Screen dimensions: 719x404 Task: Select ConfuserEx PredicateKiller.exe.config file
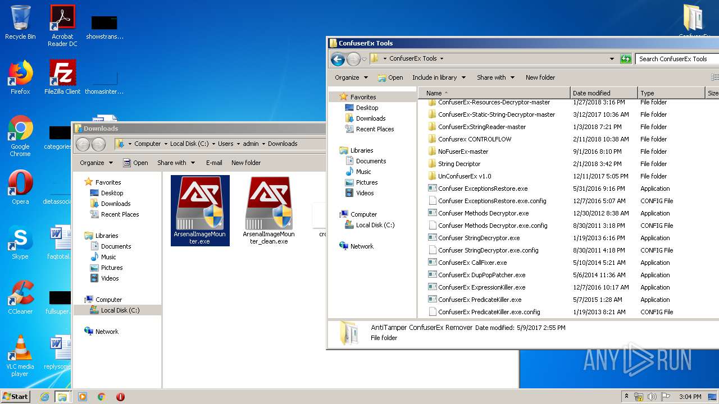tap(489, 312)
